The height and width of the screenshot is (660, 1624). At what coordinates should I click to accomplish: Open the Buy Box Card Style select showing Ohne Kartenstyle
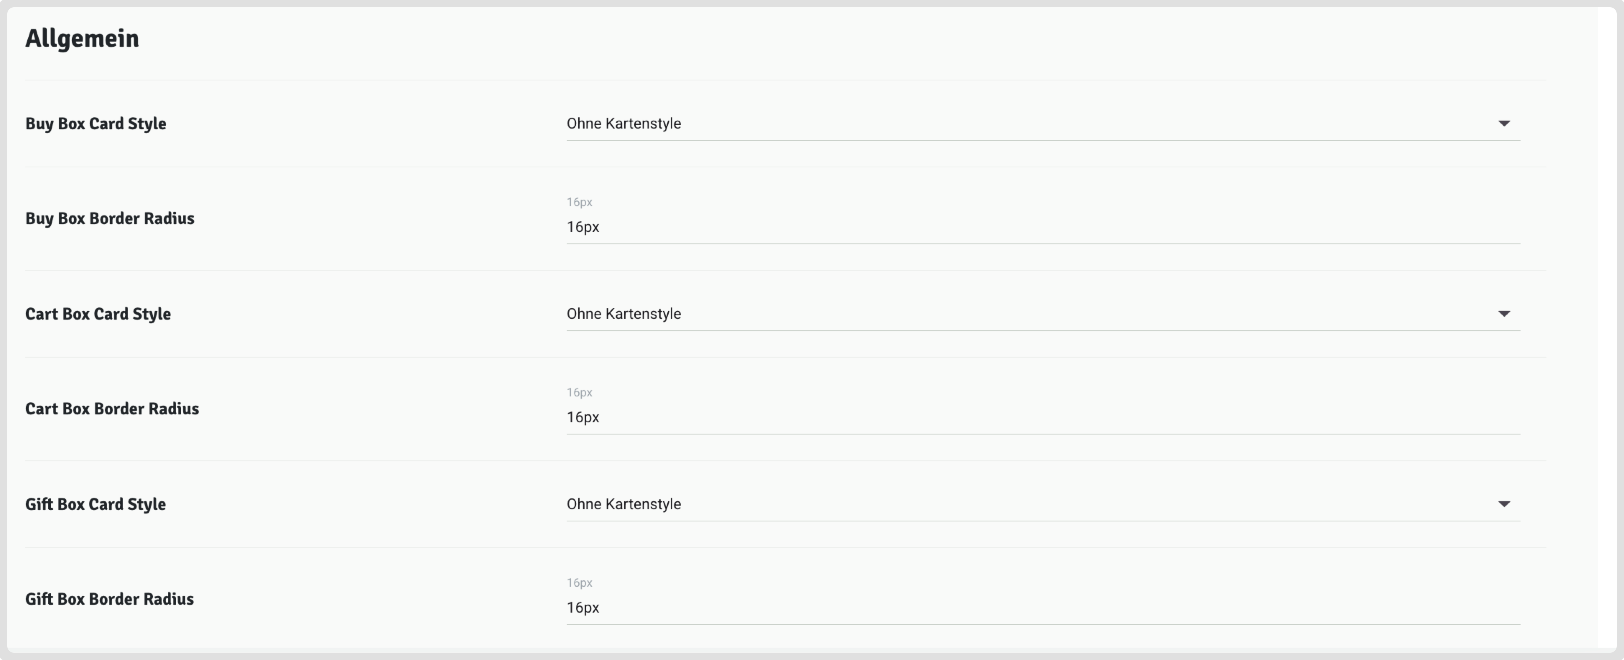[1009, 124]
